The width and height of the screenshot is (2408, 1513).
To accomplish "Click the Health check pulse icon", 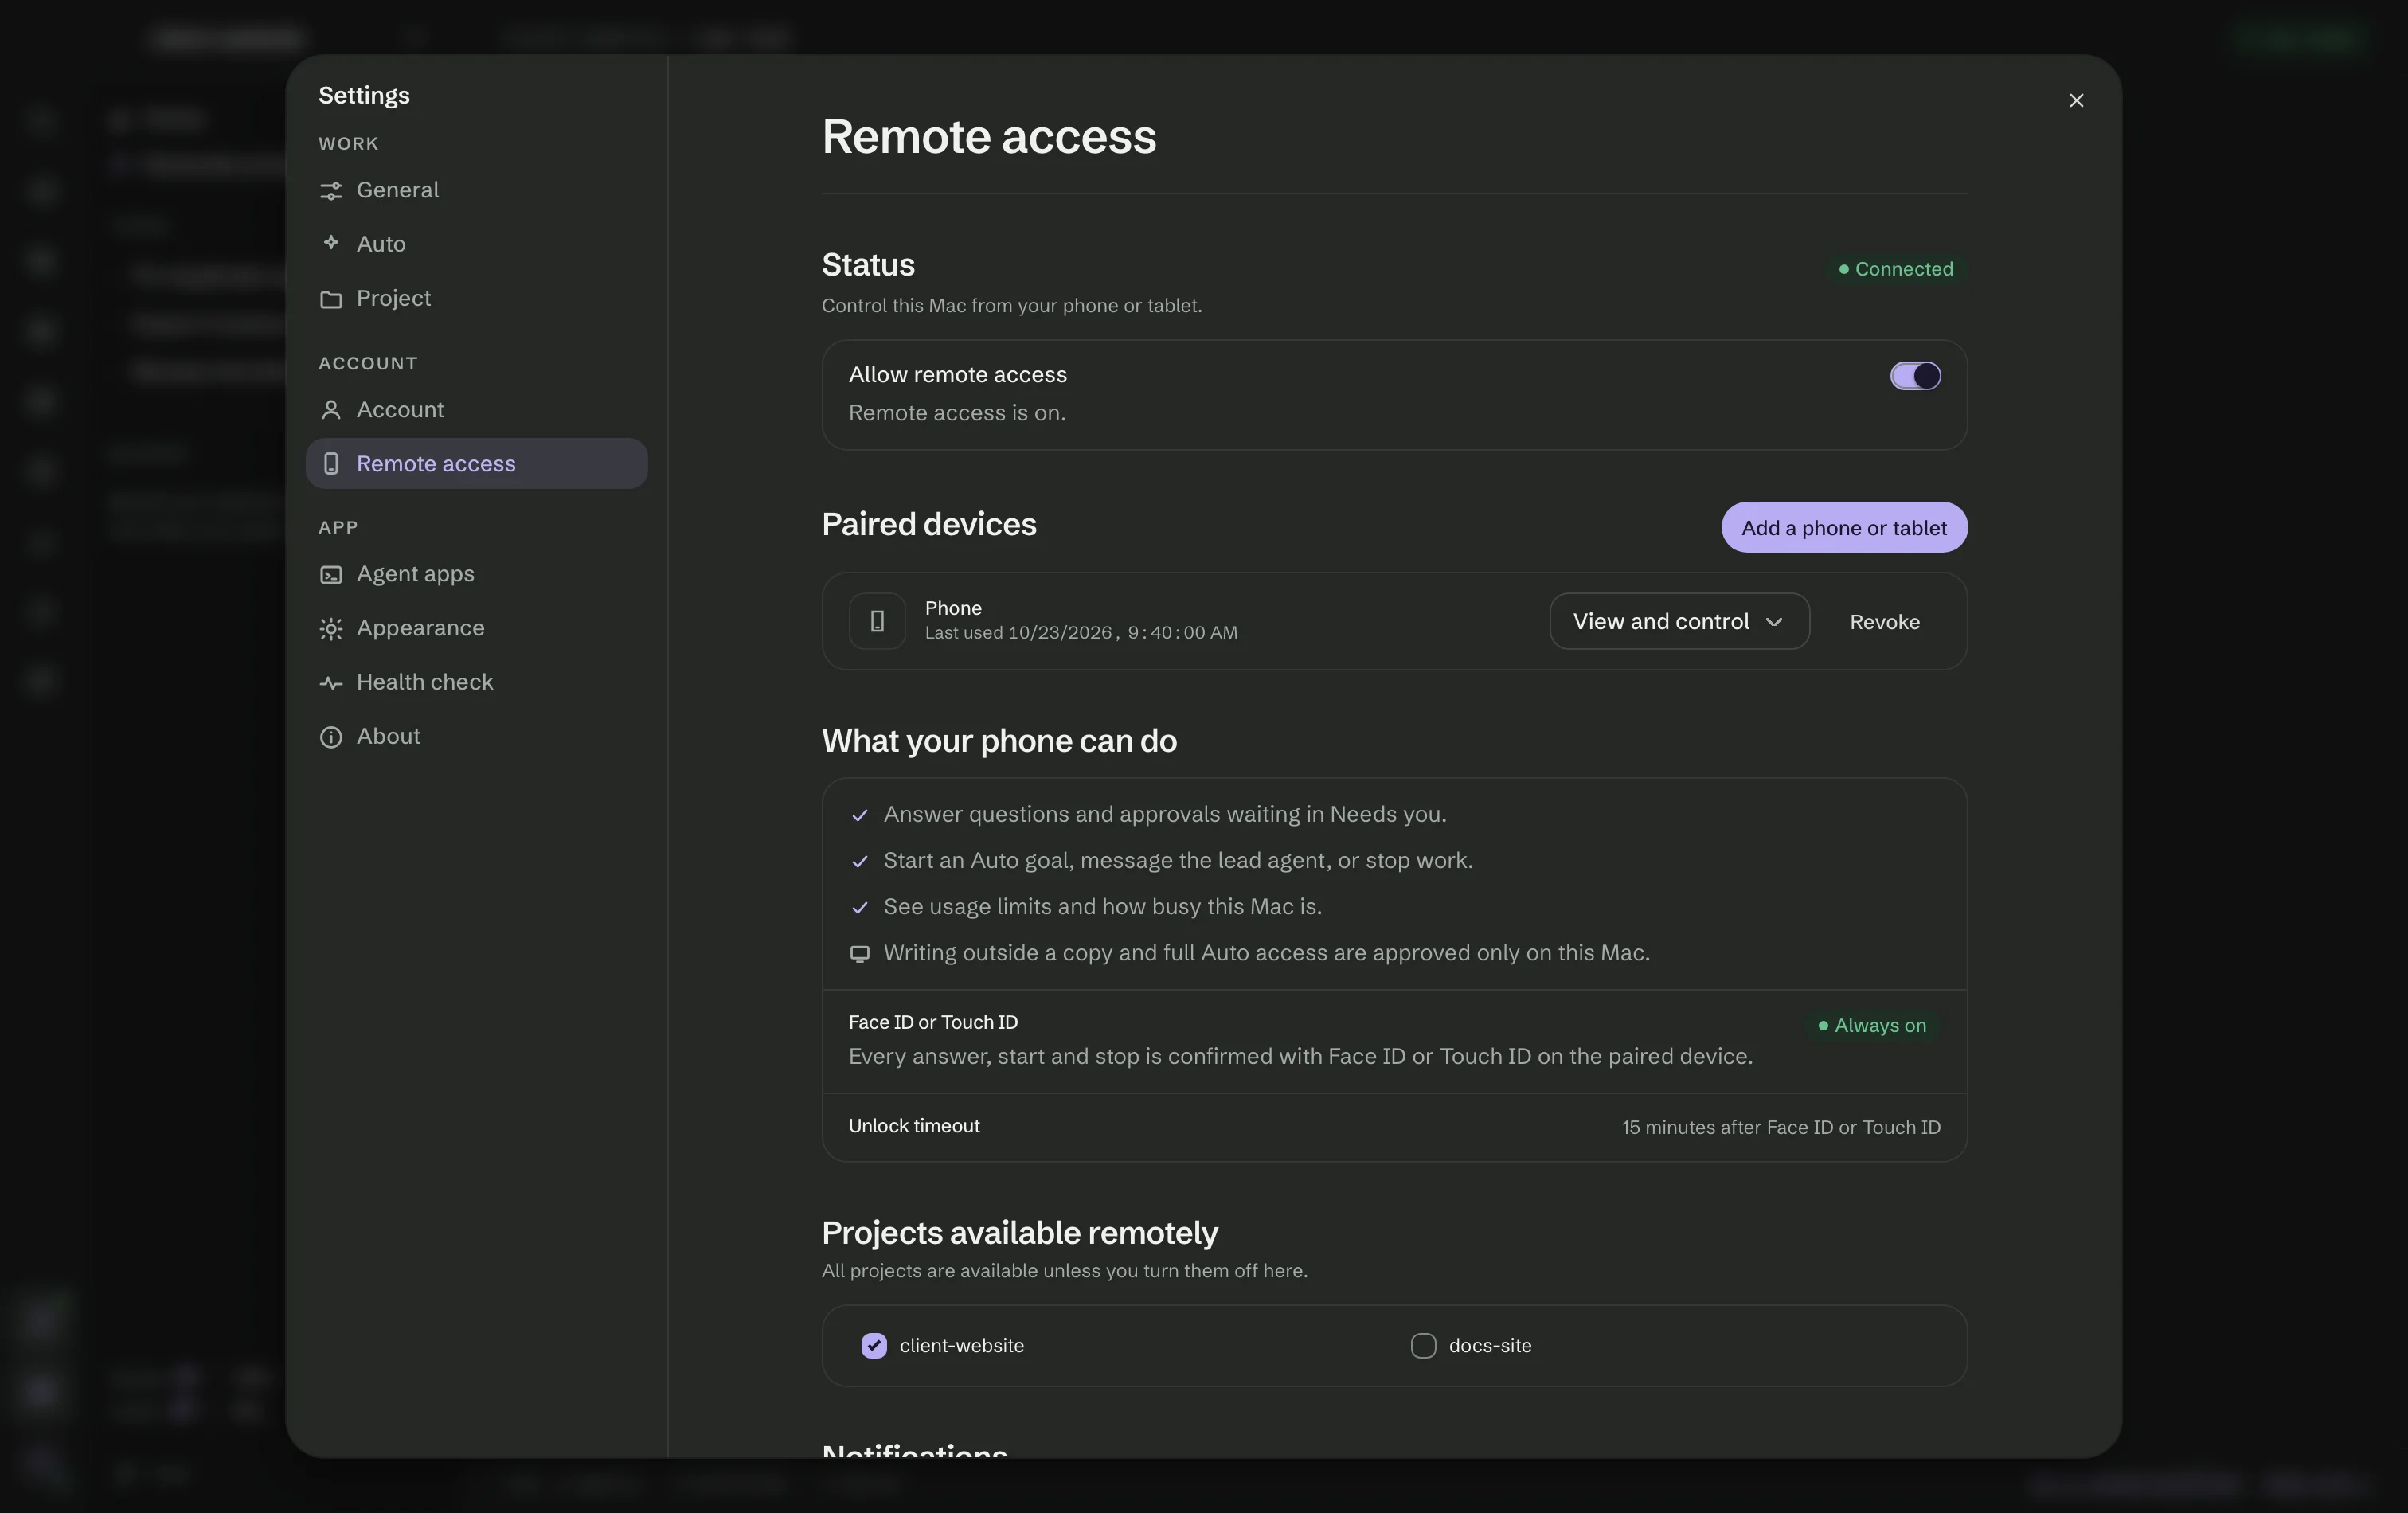I will coord(331,683).
